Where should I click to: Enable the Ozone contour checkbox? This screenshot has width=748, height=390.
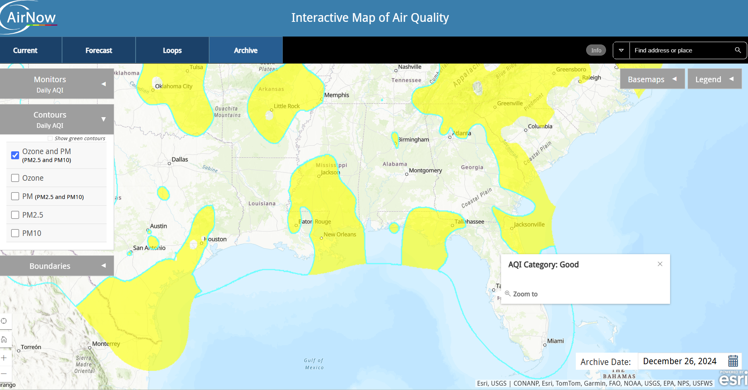point(15,178)
